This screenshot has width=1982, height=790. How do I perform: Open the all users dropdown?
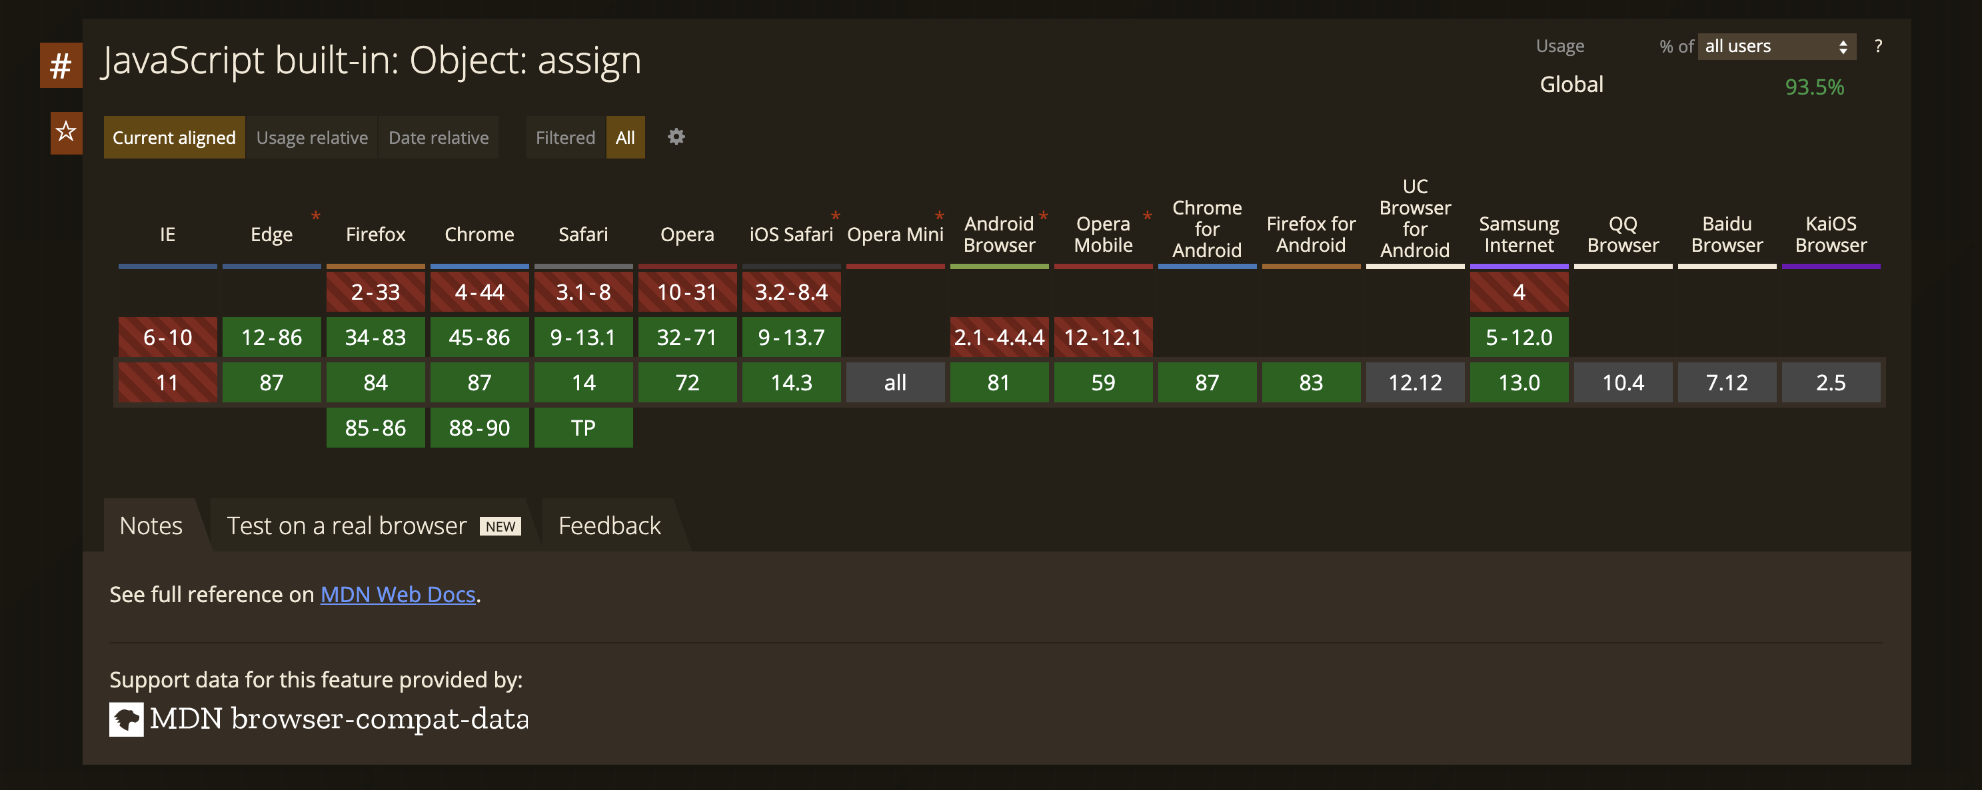[x=1776, y=46]
